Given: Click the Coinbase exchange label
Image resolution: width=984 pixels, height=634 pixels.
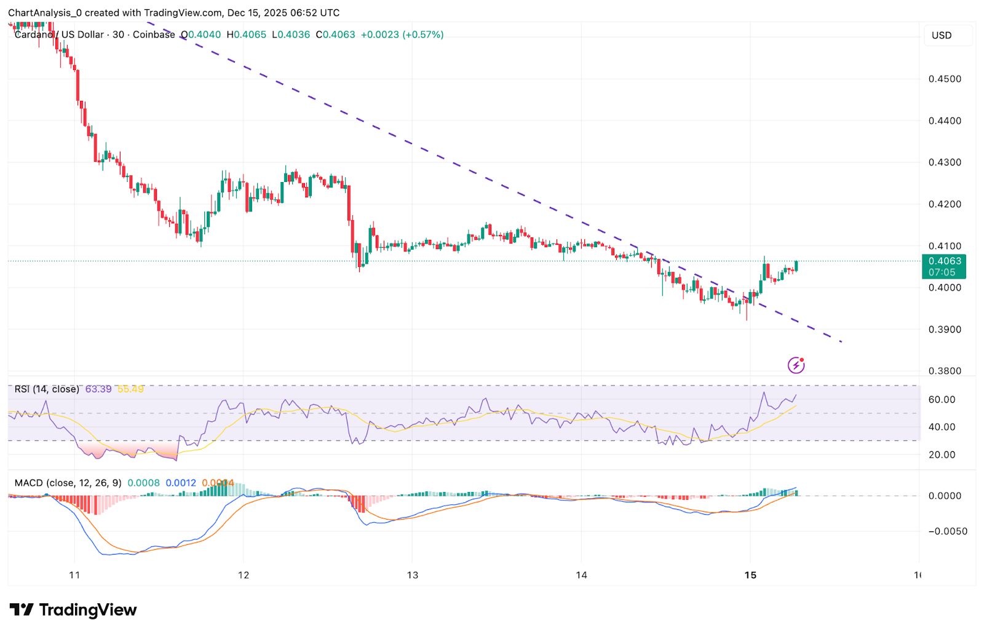Looking at the screenshot, I should point(154,35).
